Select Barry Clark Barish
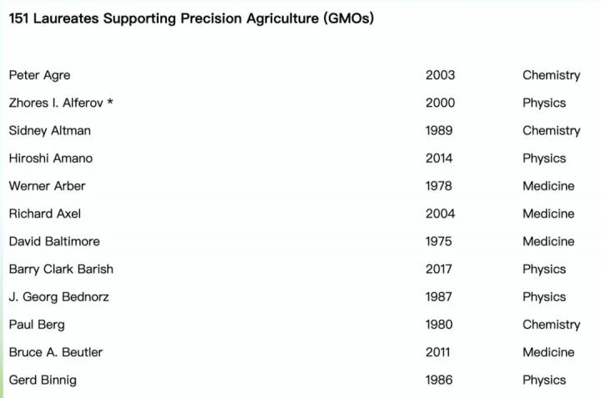The height and width of the screenshot is (398, 601). coord(61,270)
